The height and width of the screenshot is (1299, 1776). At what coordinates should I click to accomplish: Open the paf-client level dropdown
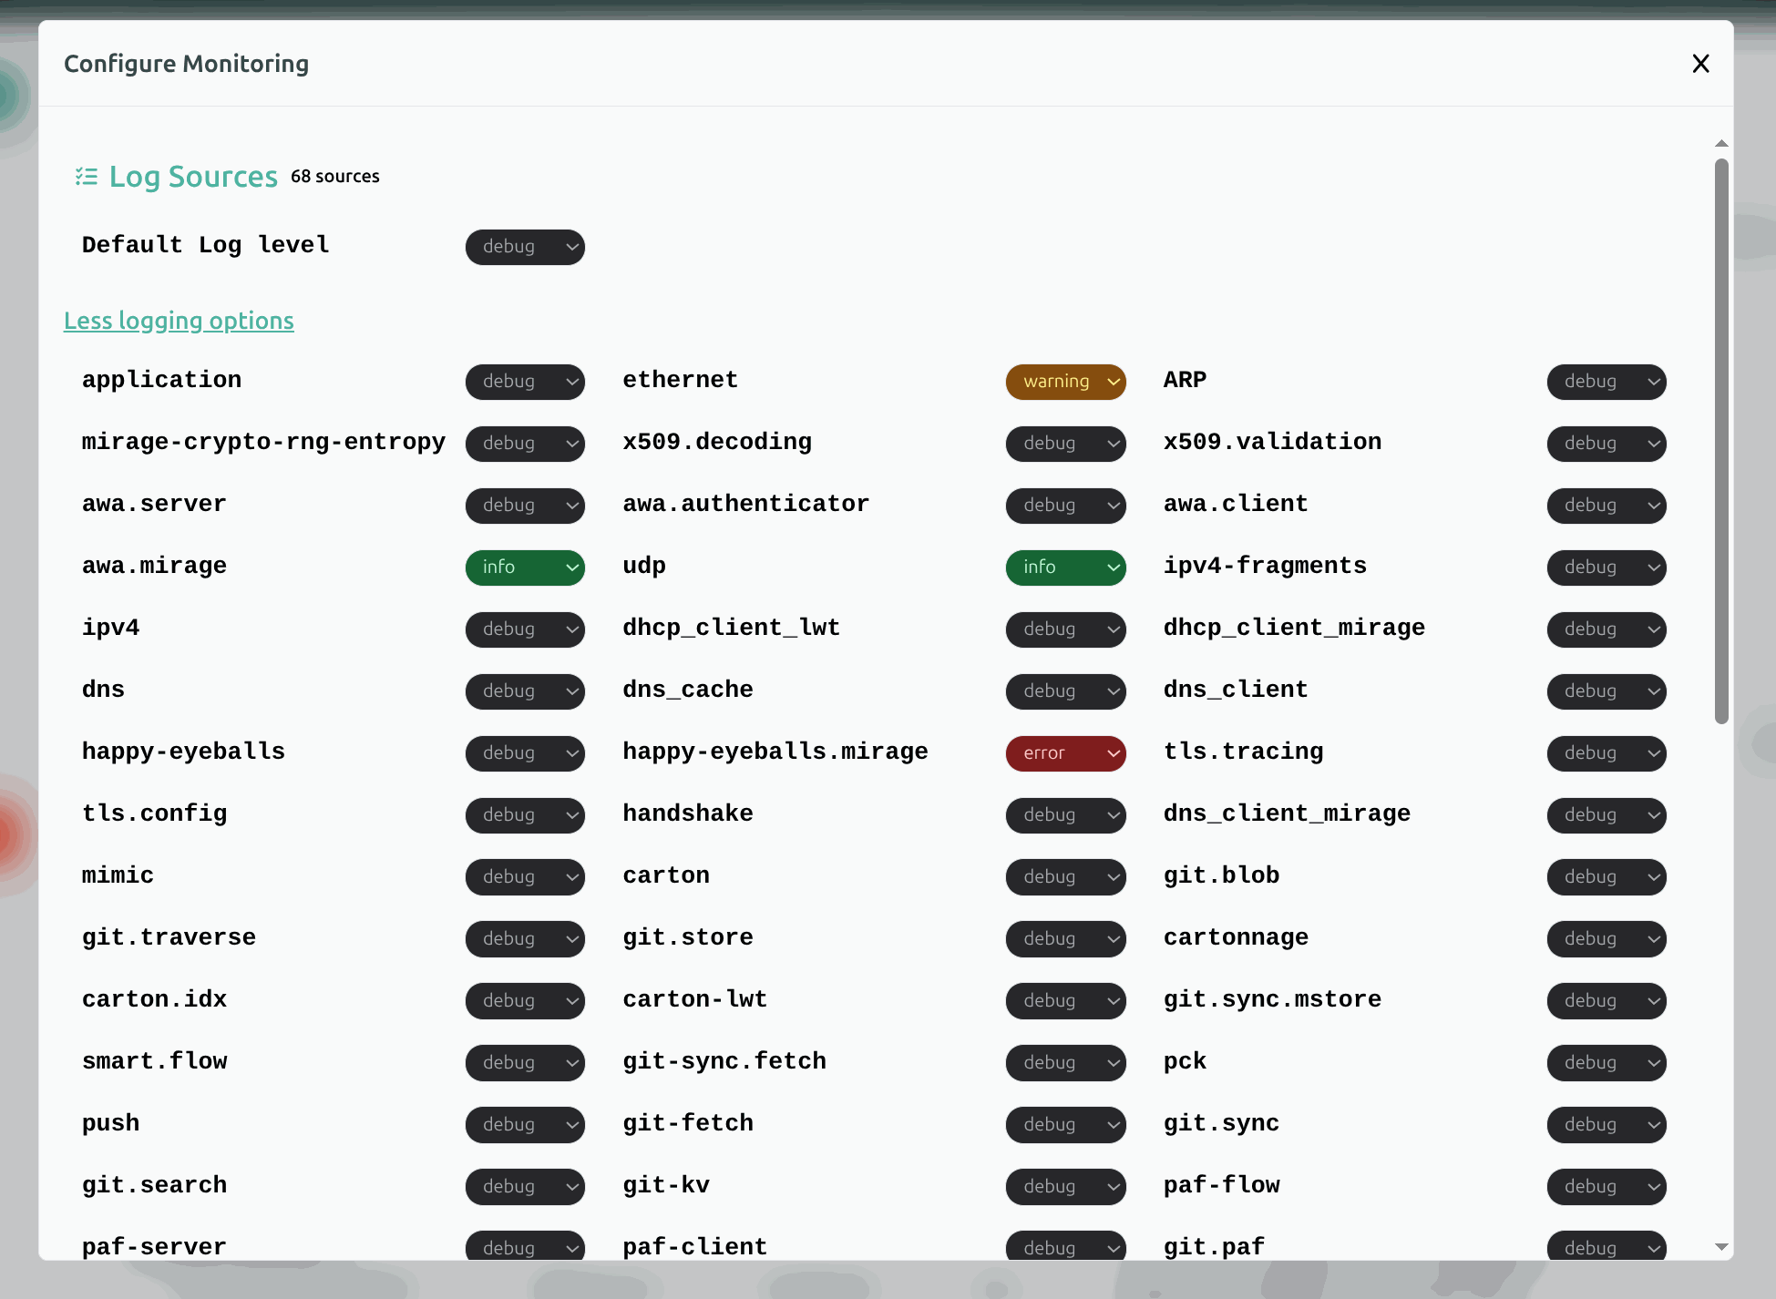(1065, 1245)
